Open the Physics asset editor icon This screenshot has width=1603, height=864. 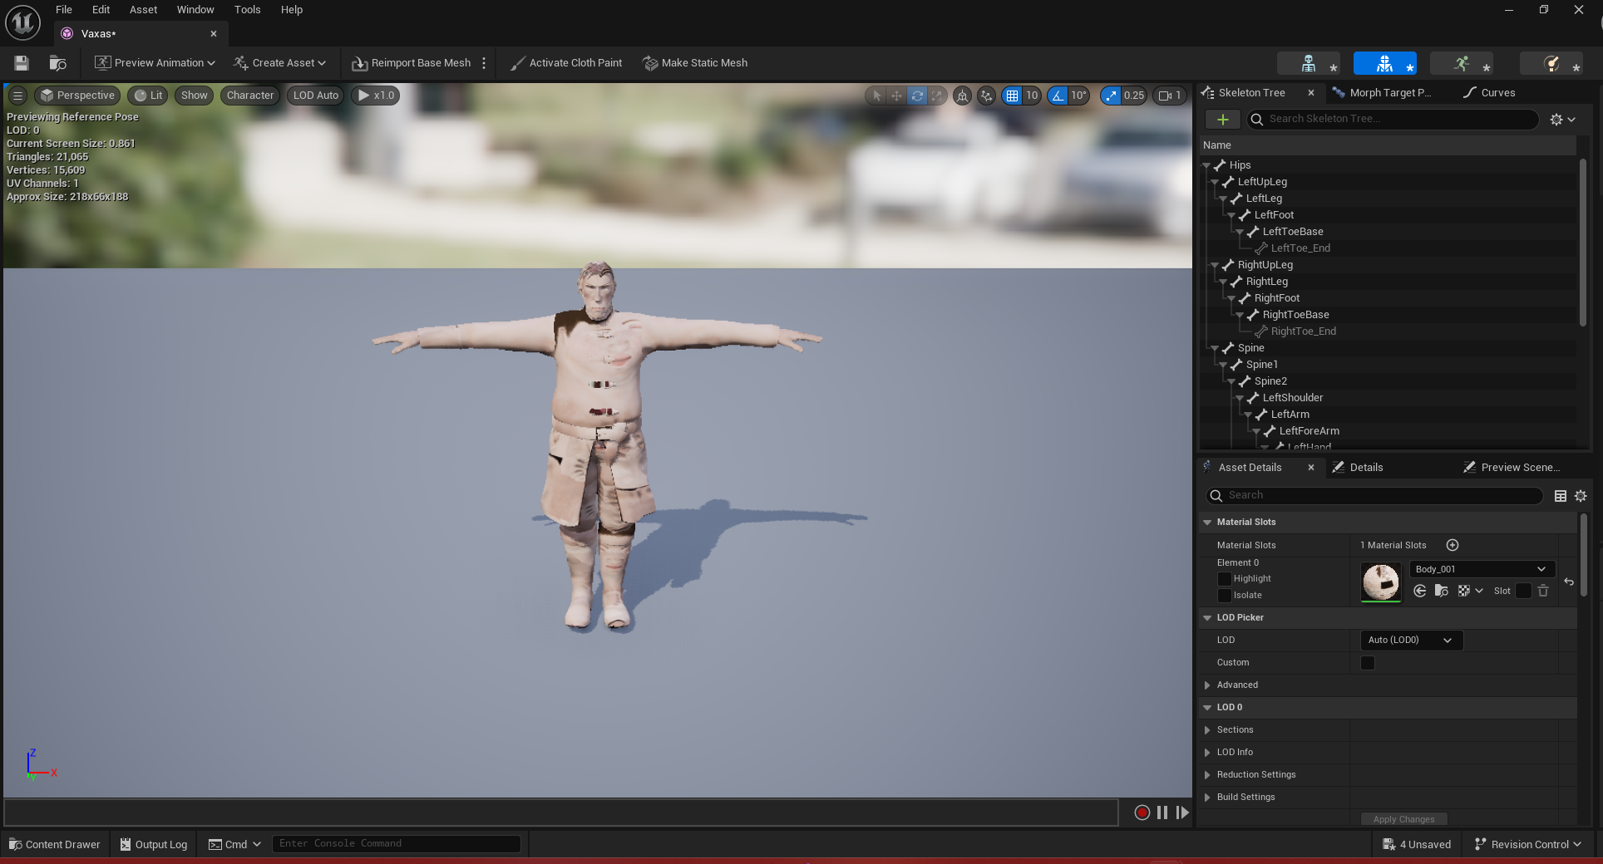coord(1551,63)
